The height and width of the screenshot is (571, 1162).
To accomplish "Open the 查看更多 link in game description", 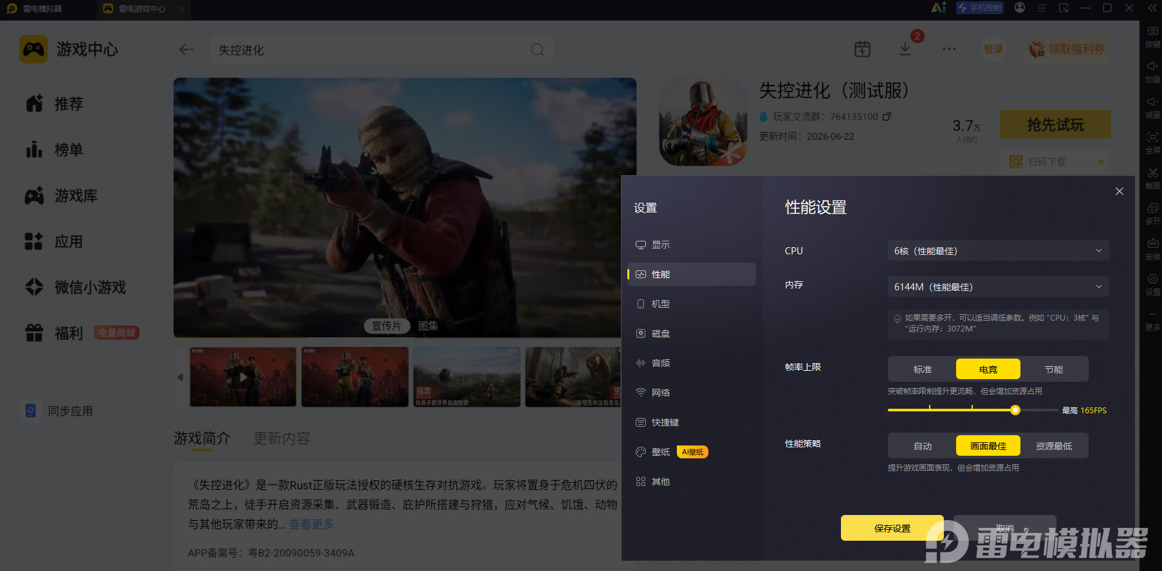I will pyautogui.click(x=311, y=524).
